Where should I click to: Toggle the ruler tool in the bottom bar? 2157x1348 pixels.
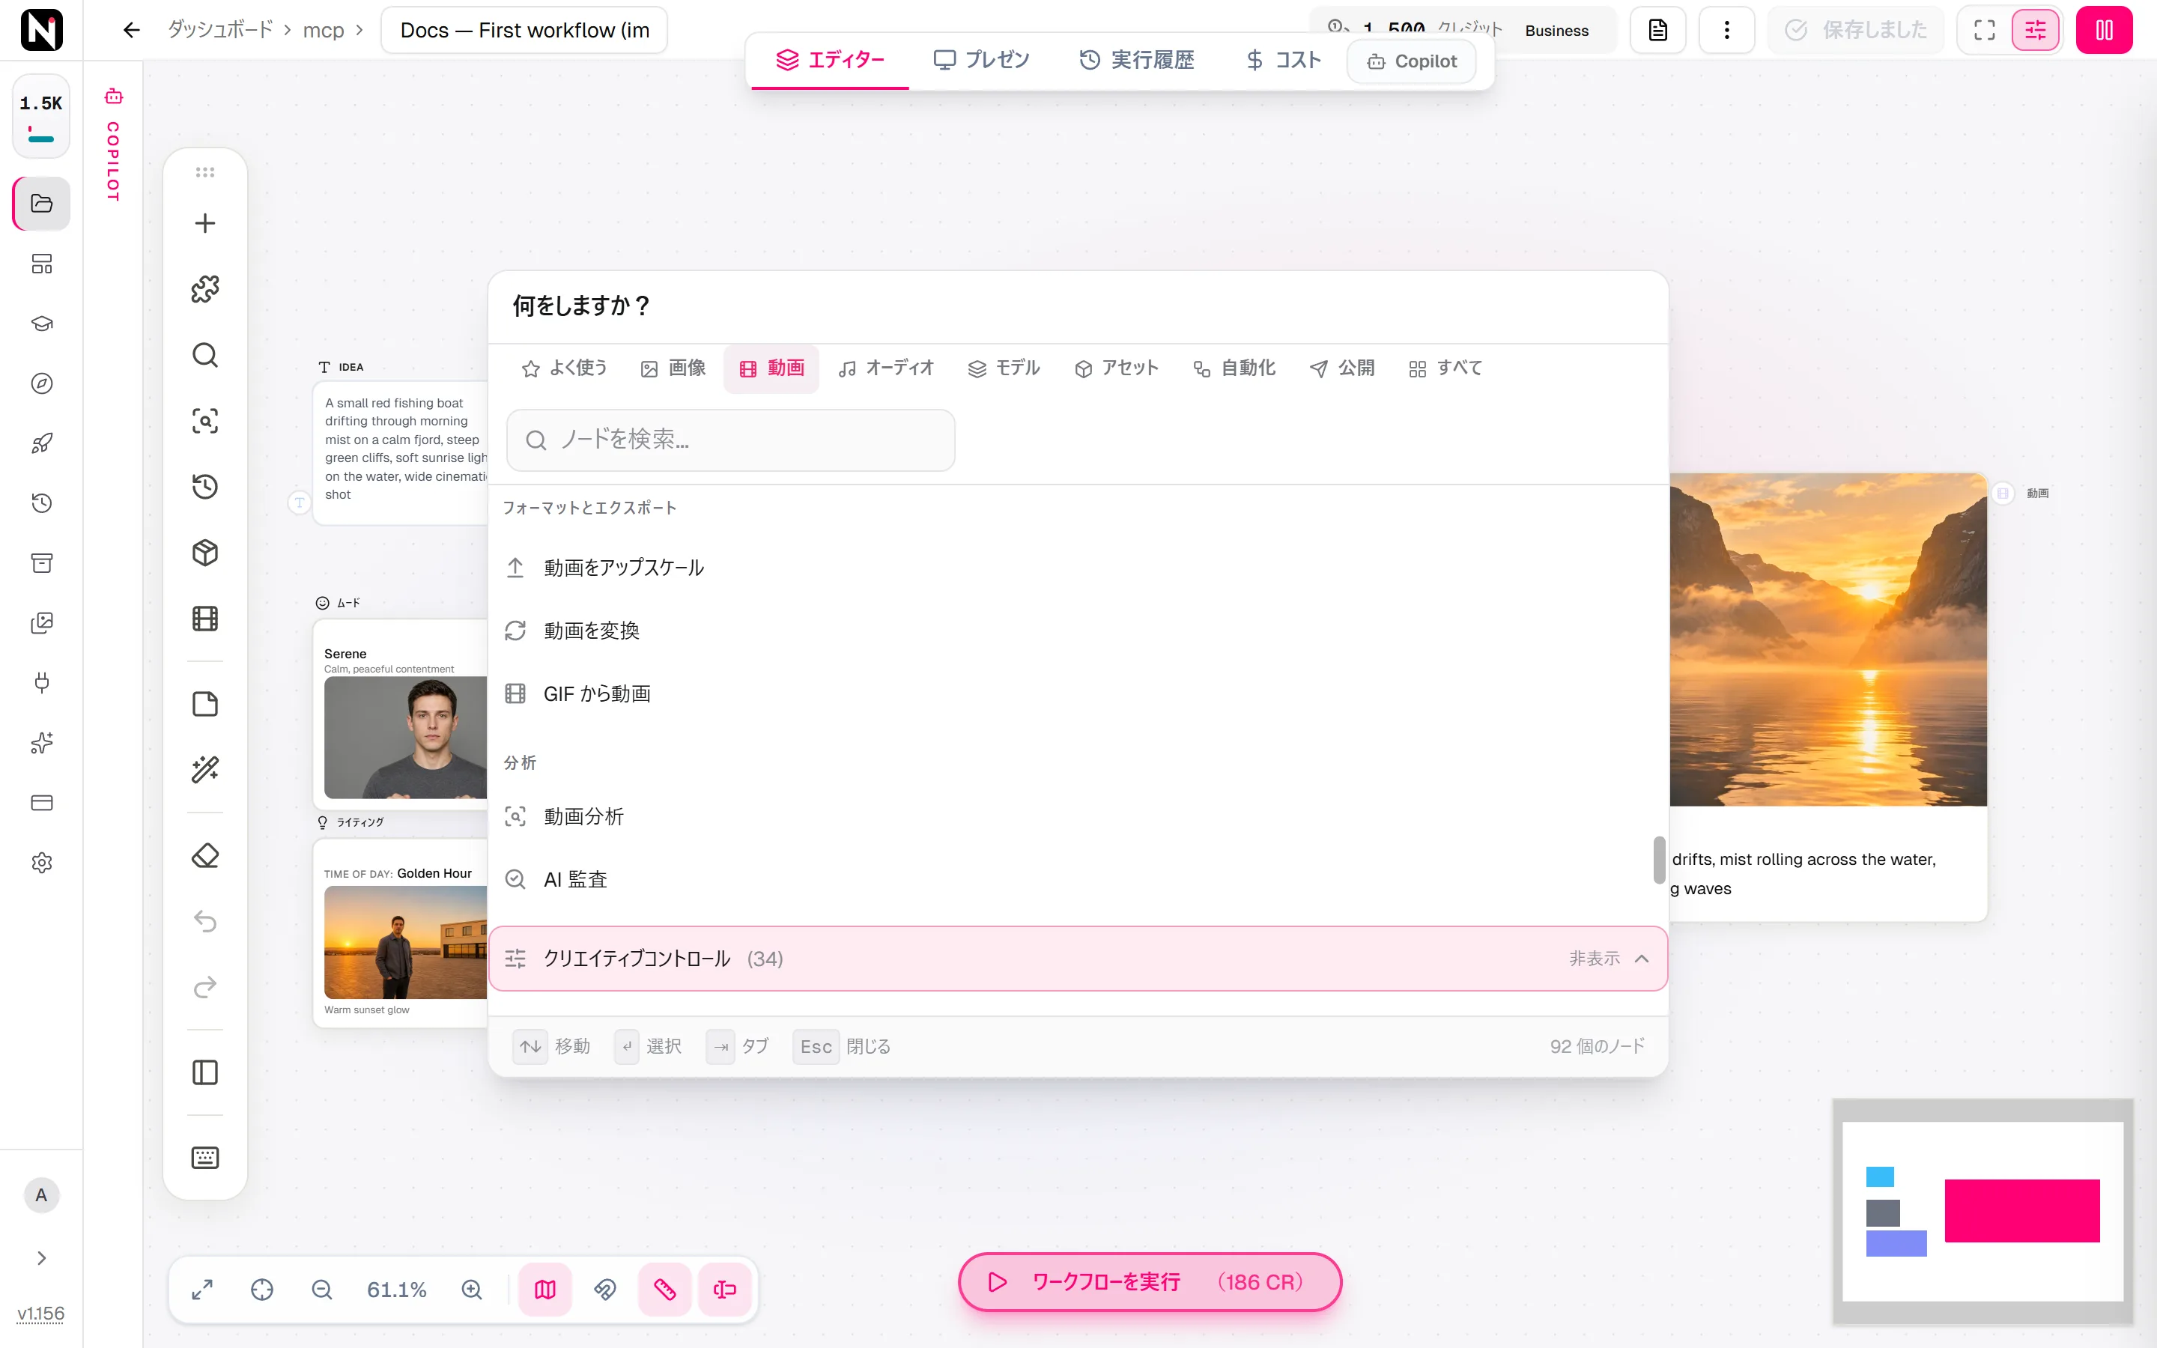[665, 1289]
